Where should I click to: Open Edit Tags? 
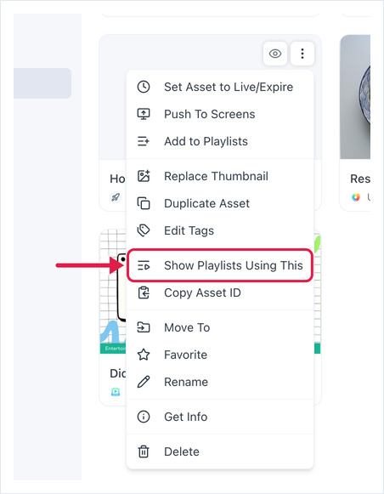189,230
